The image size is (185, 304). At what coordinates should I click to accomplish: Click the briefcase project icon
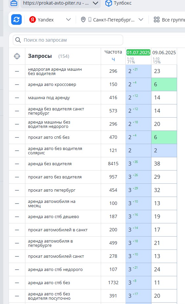point(14,3)
